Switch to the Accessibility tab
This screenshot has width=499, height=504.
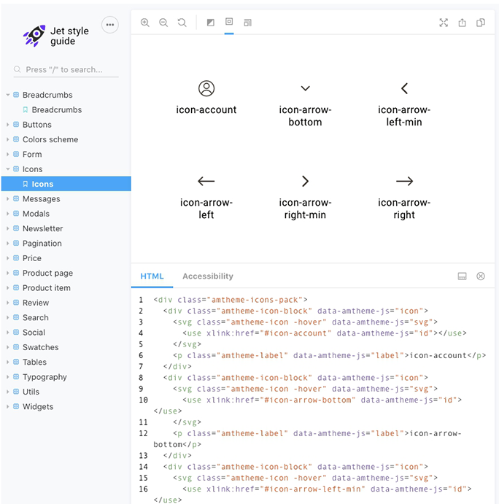point(208,276)
